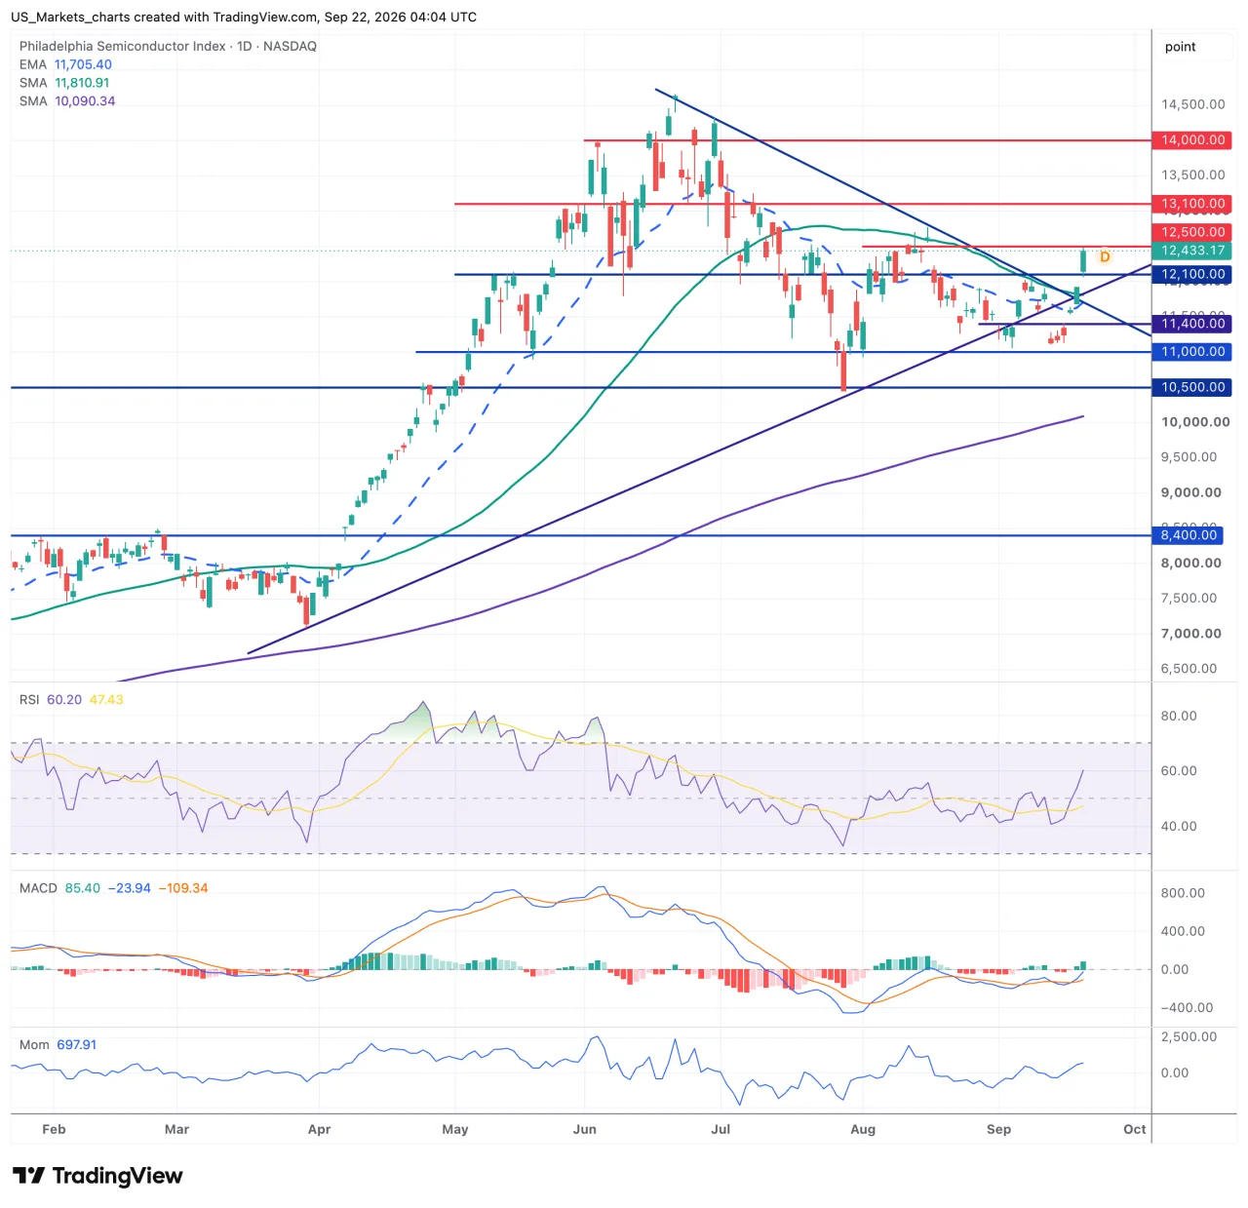Screen dimensions: 1248x1208
Task: Click 2,500.00 on the Momentum scale
Action: (1189, 1037)
